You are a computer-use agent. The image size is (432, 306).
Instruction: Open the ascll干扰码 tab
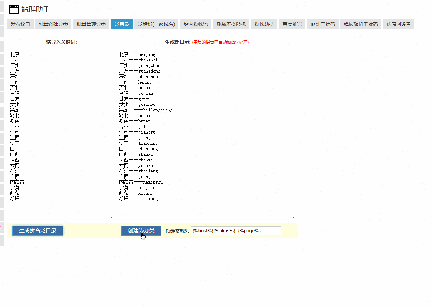(323, 24)
